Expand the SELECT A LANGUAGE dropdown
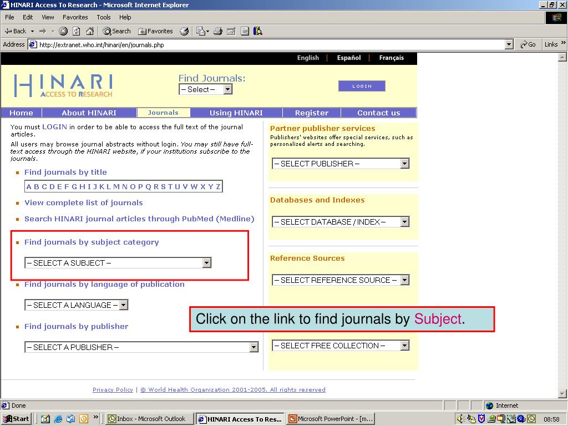Image resolution: width=568 pixels, height=426 pixels. pos(76,305)
